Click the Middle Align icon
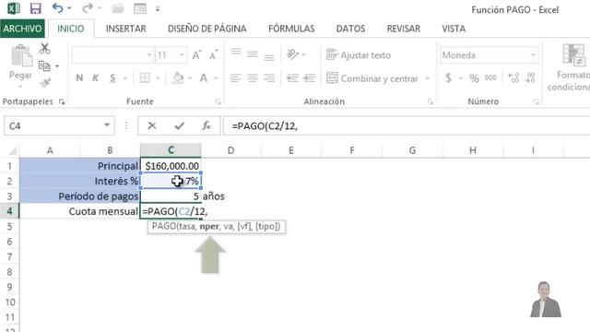 pos(253,54)
